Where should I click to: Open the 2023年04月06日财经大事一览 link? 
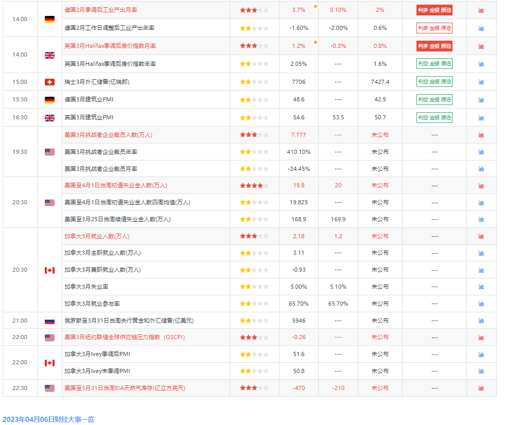(x=48, y=419)
